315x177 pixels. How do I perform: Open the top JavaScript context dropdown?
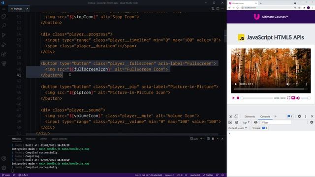tap(246, 122)
